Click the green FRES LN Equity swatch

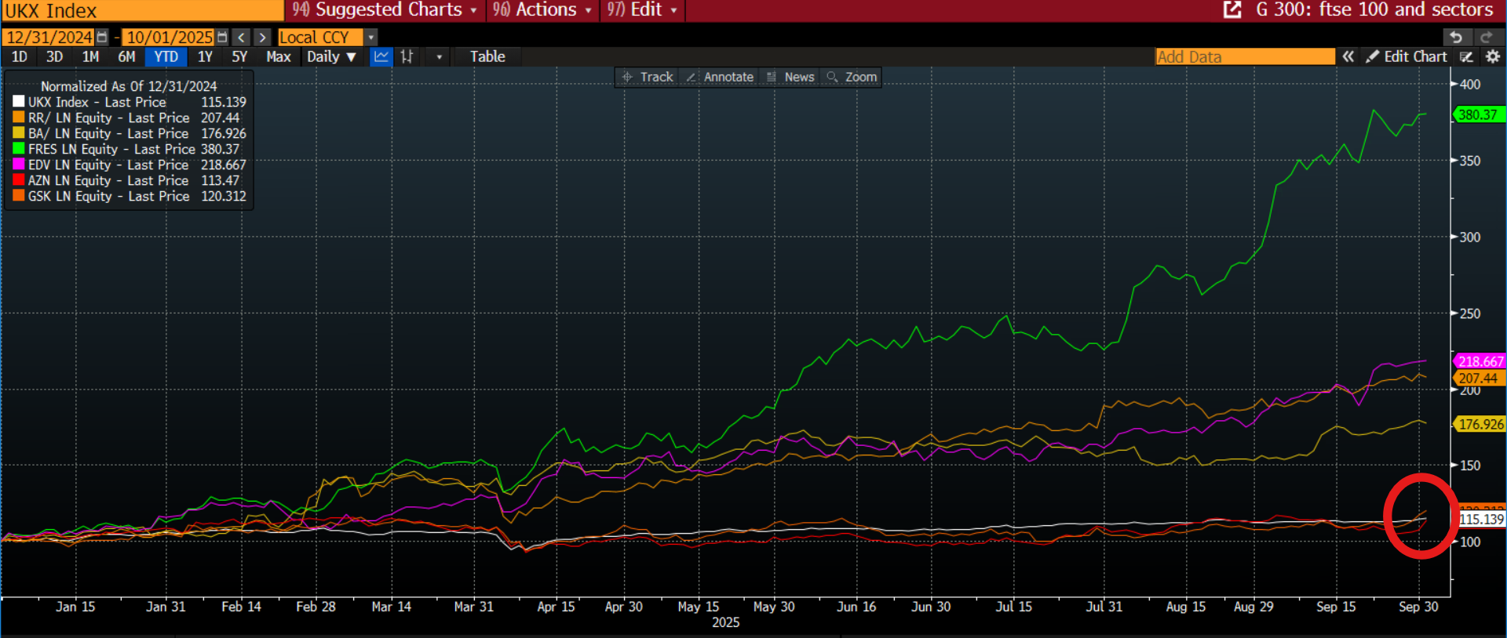coord(19,149)
